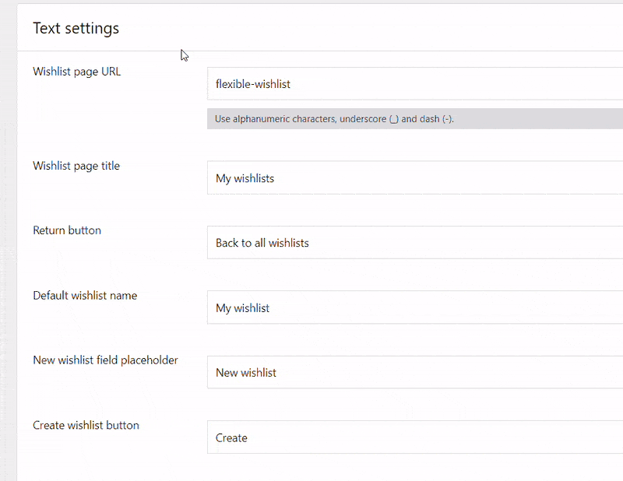Click the 'Wishlist page URL' label
Viewport: 623px width, 481px height.
(76, 72)
